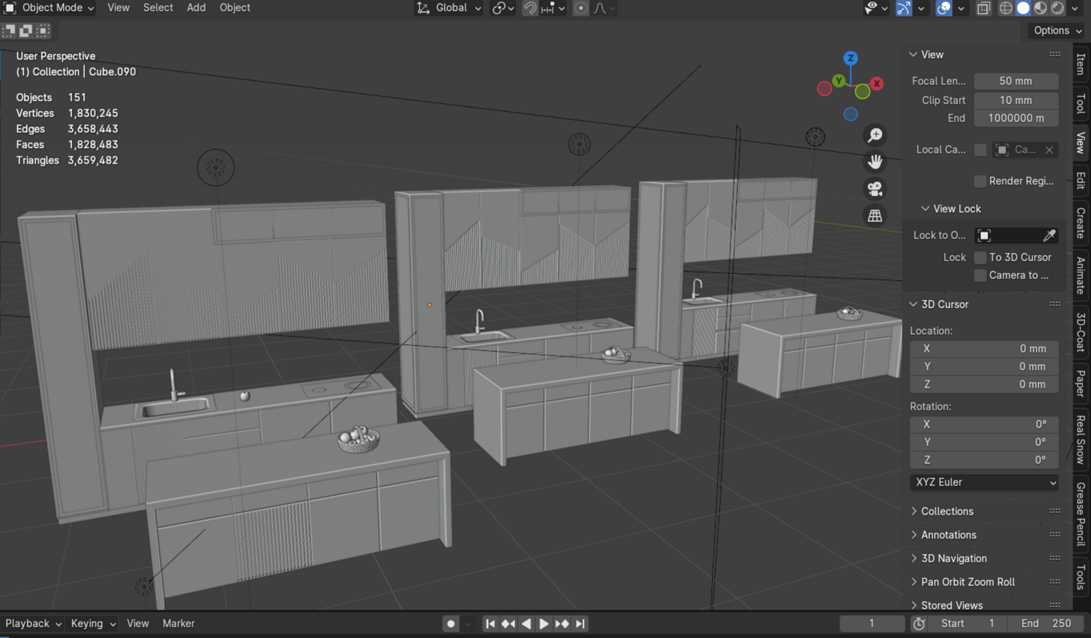Click the green Y axis on the gizmo
Viewport: 1091px width, 638px height.
click(839, 81)
